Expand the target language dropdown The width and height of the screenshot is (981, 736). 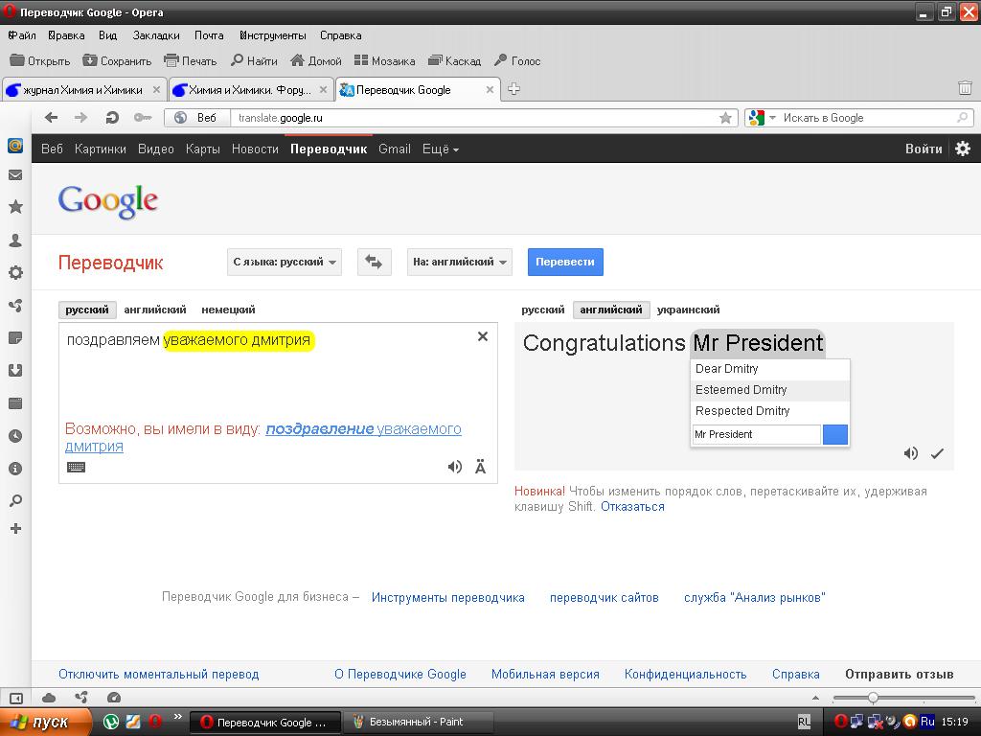[x=459, y=262]
